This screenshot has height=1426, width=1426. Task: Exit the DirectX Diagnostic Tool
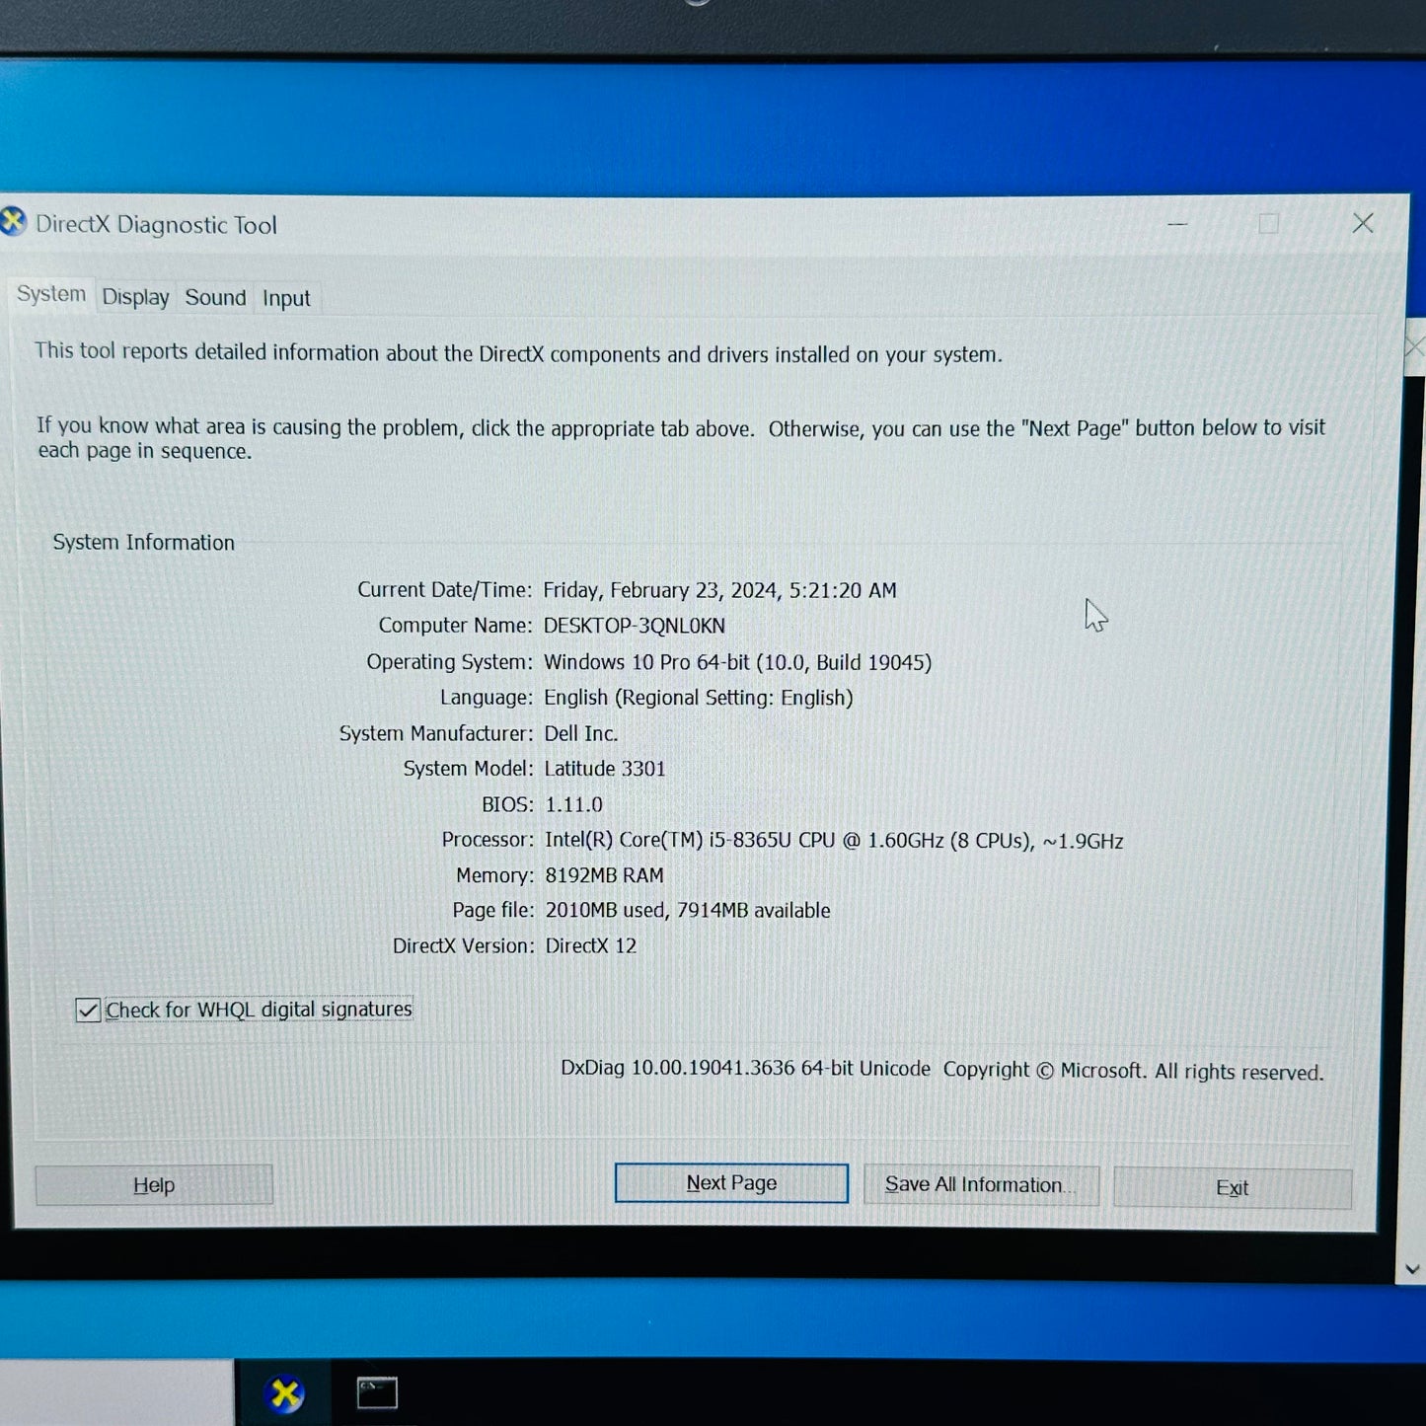[1232, 1187]
